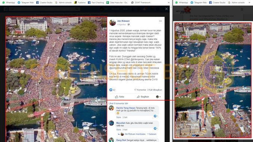Expand Lihat 6 komentar lain
This screenshot has width=253, height=142.
118,103
